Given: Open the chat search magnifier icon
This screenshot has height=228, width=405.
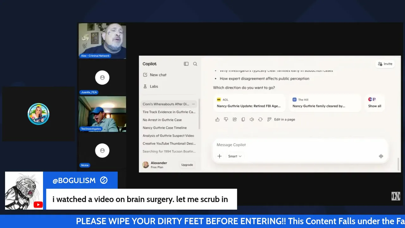Looking at the screenshot, I should pyautogui.click(x=195, y=64).
